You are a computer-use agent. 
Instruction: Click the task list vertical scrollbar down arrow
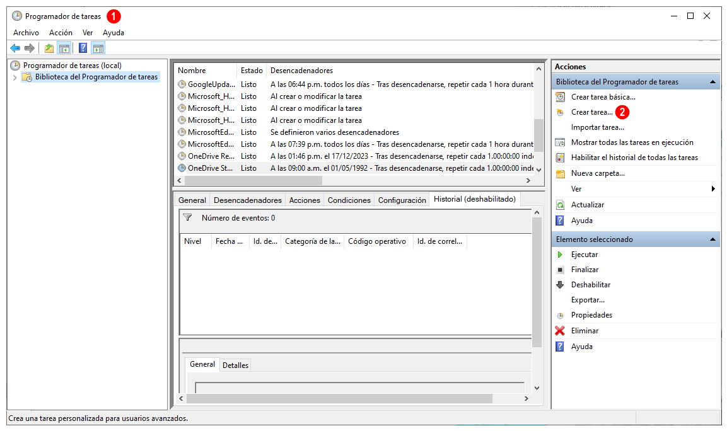[538, 170]
